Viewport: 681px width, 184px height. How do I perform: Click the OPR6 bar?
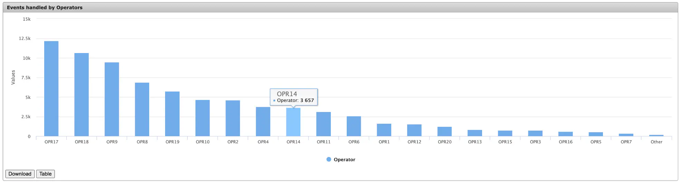point(354,126)
